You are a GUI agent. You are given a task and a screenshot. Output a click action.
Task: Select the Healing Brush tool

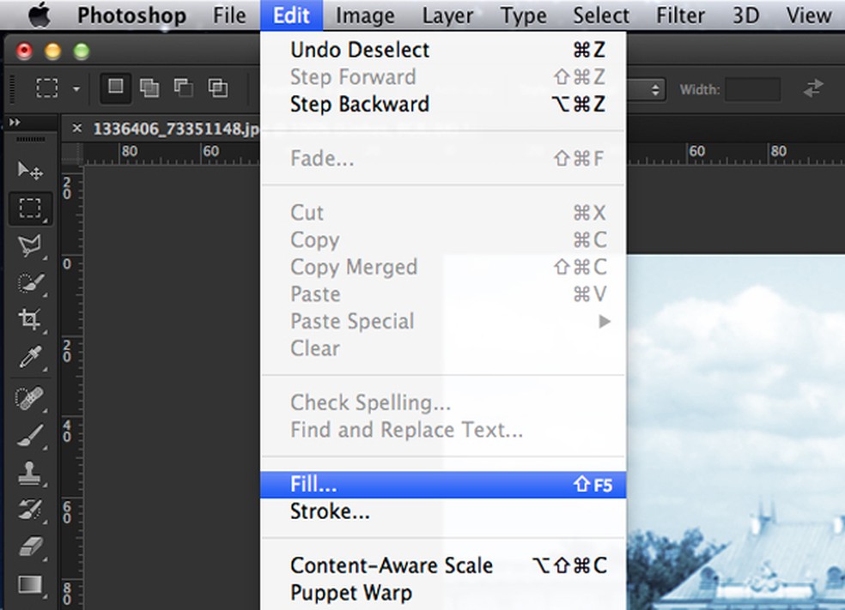pyautogui.click(x=30, y=399)
